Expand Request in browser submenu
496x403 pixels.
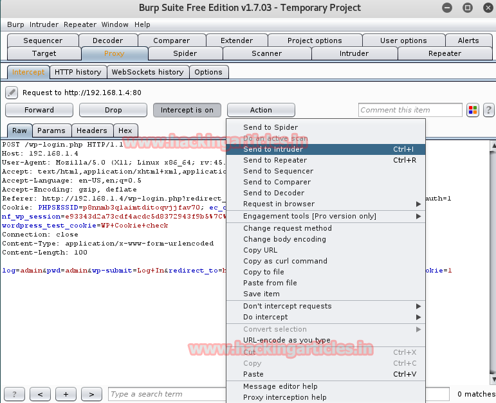(x=326, y=204)
